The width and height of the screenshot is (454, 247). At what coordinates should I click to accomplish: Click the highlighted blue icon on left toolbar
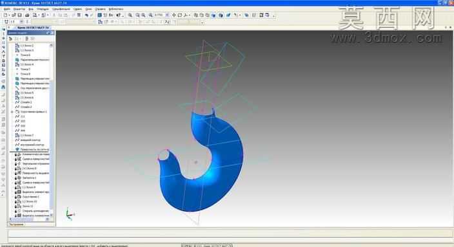tap(3, 87)
